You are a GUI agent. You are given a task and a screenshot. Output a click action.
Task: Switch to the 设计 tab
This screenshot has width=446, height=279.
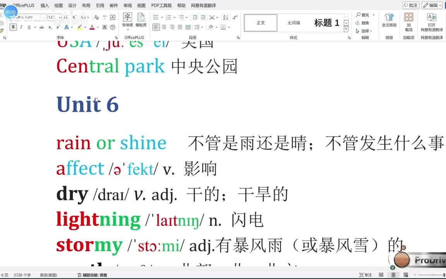72,5
